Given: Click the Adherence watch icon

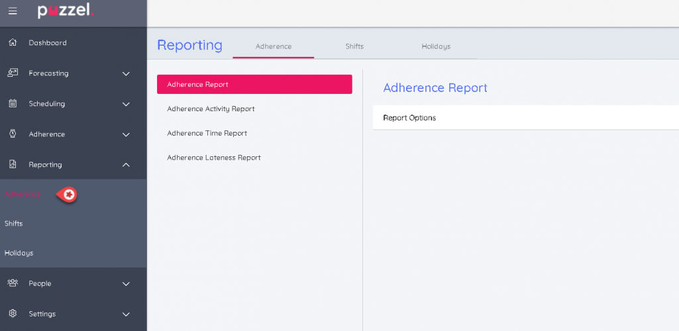Looking at the screenshot, I should (13, 134).
